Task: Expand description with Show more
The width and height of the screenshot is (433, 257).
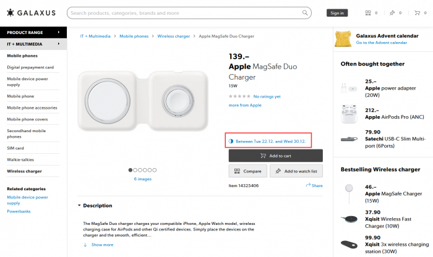Action: 102,245
